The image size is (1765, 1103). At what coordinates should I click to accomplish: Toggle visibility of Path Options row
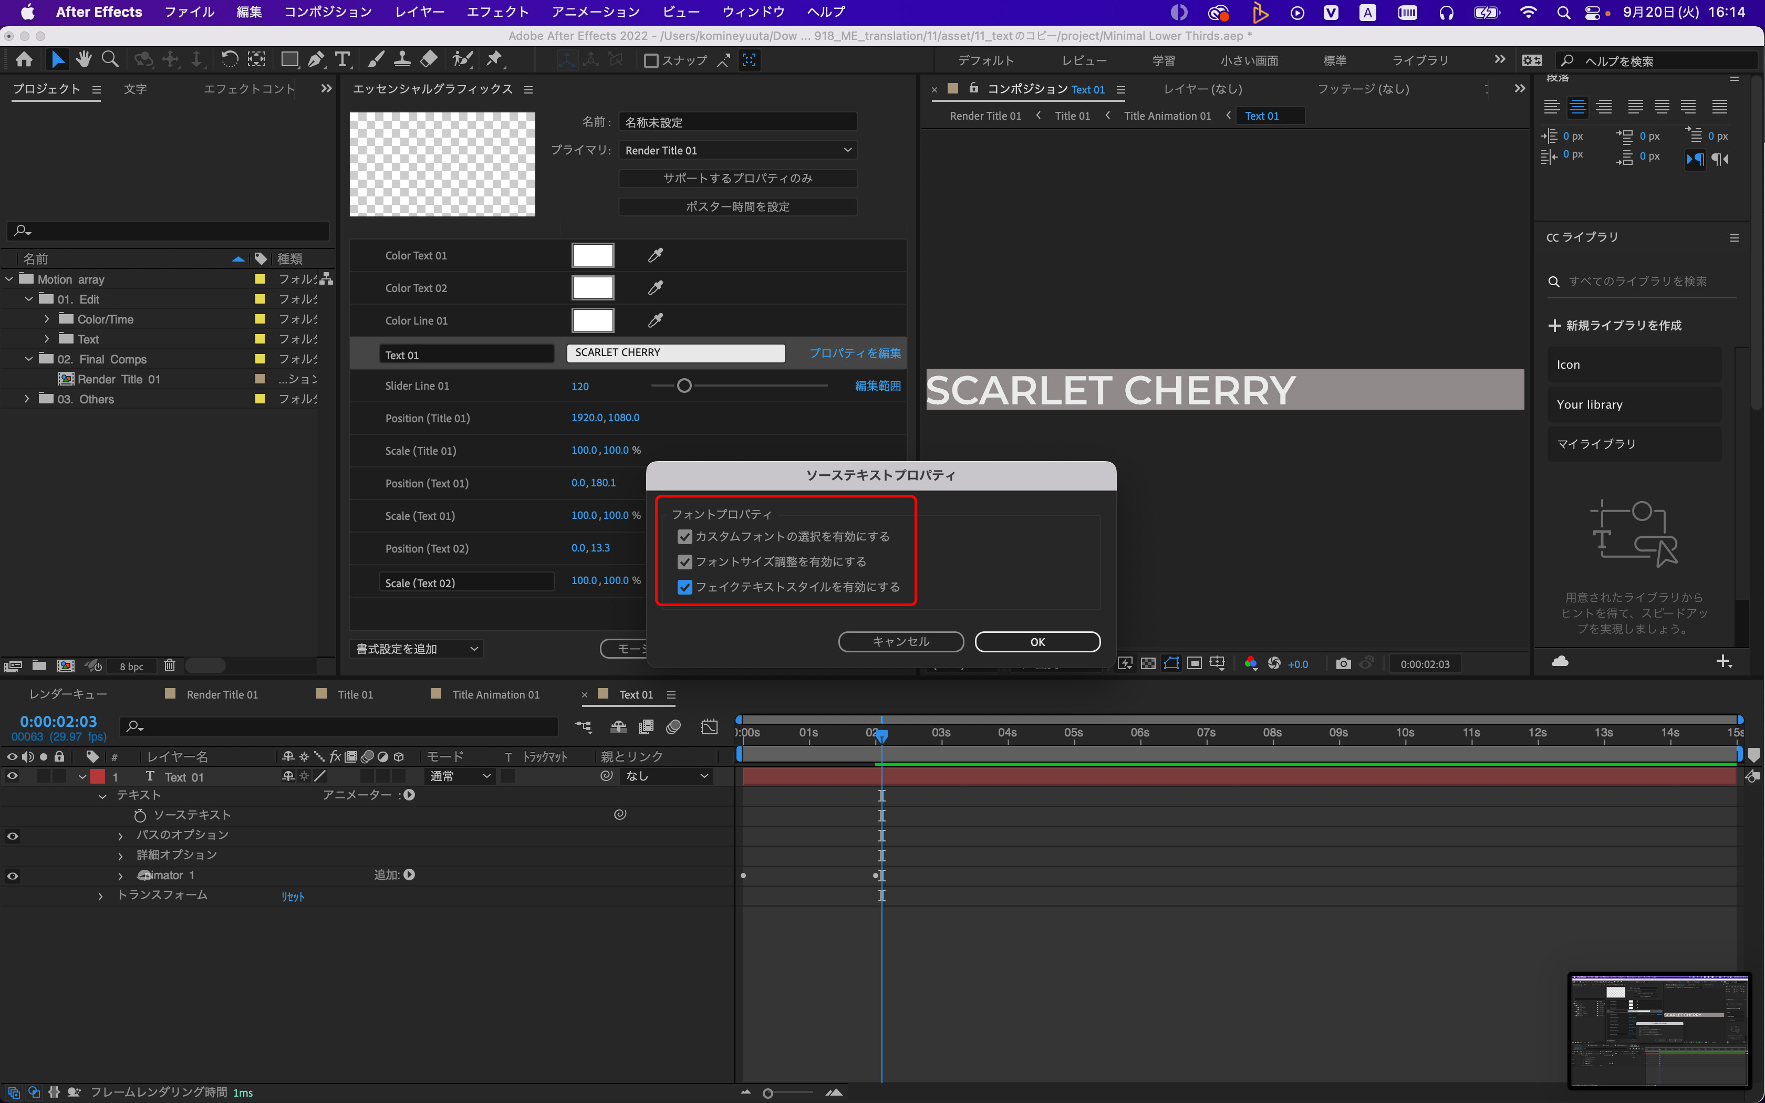pos(13,836)
